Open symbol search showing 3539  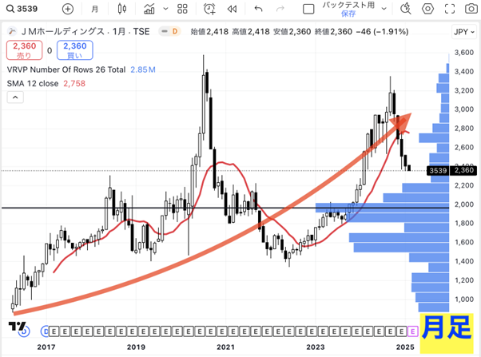[22, 9]
